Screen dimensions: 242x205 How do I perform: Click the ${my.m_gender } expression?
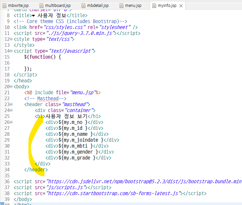(78, 152)
